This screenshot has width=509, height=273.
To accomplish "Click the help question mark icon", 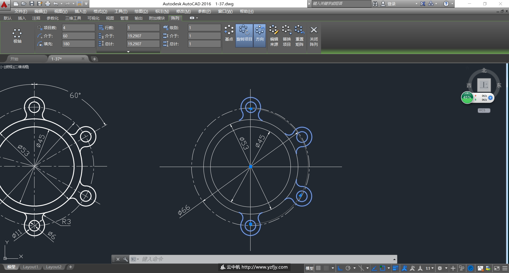I will click(446, 4).
